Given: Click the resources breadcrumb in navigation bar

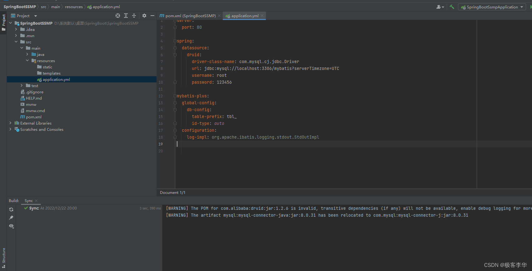Looking at the screenshot, I should (x=74, y=7).
